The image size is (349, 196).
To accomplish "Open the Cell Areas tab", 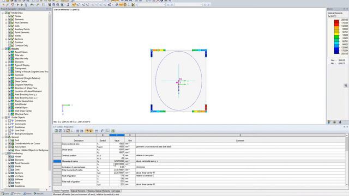I will coord(116,191).
